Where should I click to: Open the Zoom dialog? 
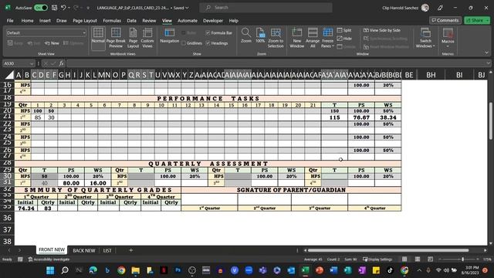point(246,36)
